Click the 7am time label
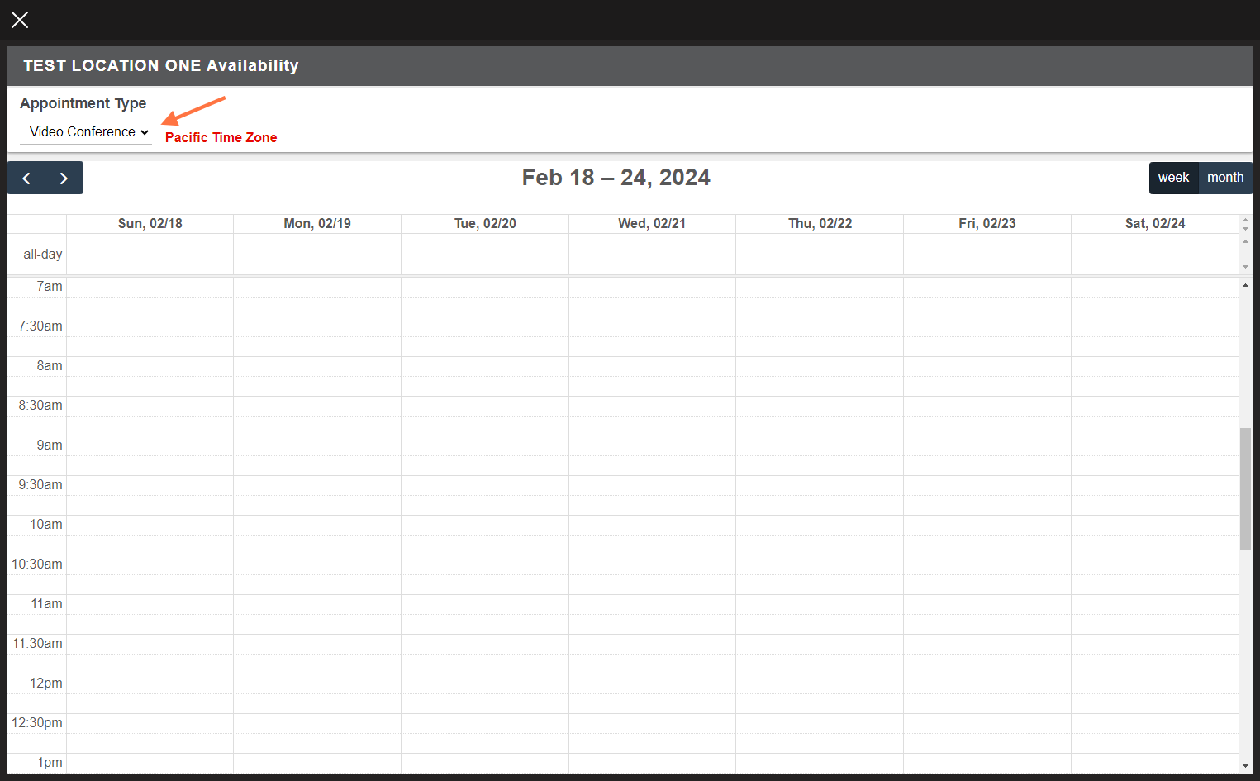The height and width of the screenshot is (781, 1260). 50,287
